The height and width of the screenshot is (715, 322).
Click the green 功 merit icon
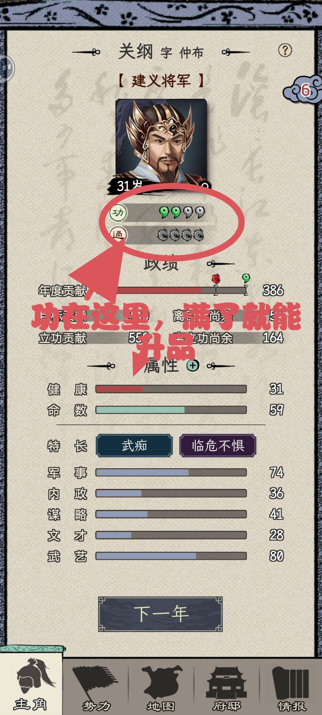[118, 213]
